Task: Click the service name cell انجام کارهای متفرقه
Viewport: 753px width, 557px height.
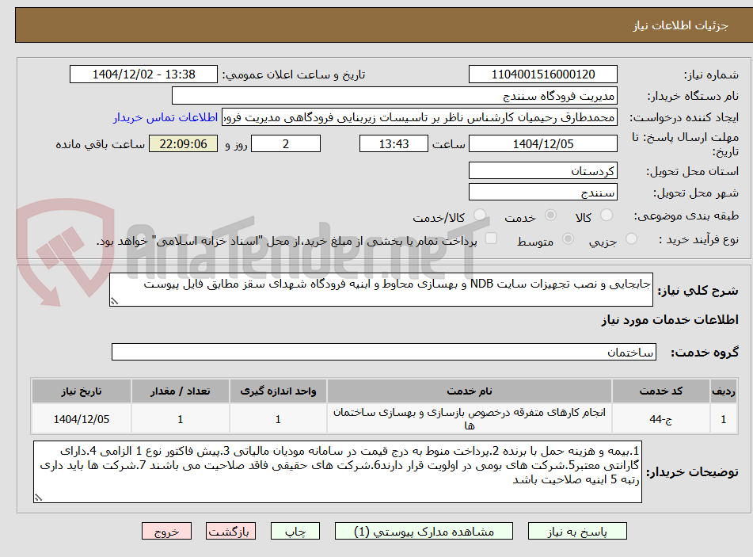Action: (470, 419)
